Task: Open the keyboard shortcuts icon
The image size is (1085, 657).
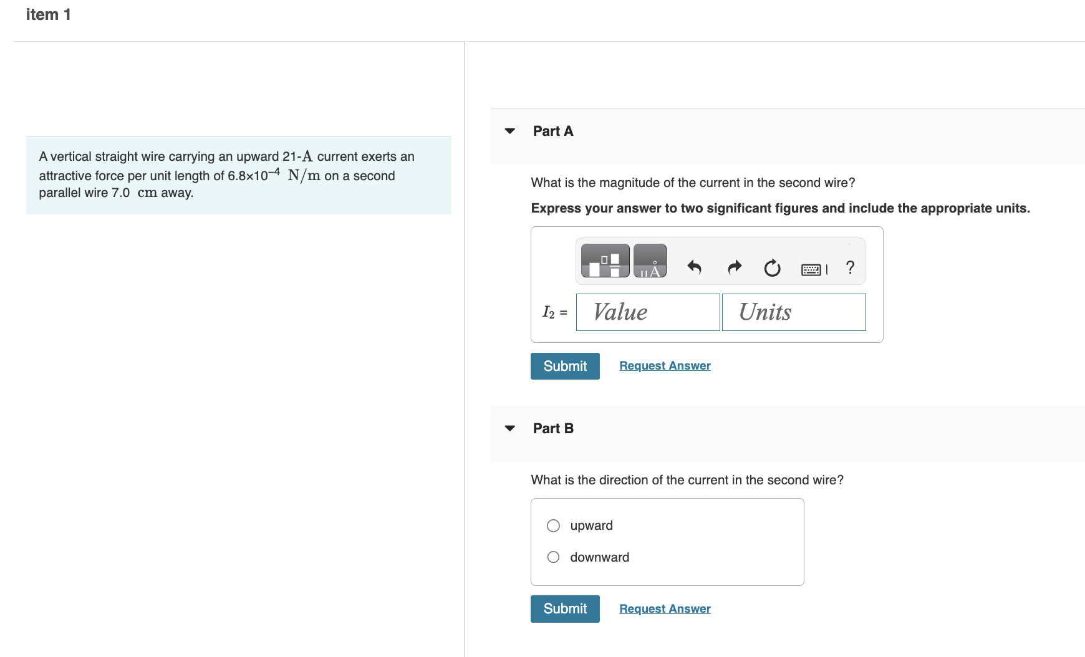Action: click(812, 269)
